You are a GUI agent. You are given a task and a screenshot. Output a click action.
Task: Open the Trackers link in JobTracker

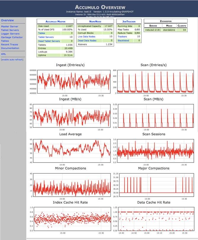click(x=122, y=37)
